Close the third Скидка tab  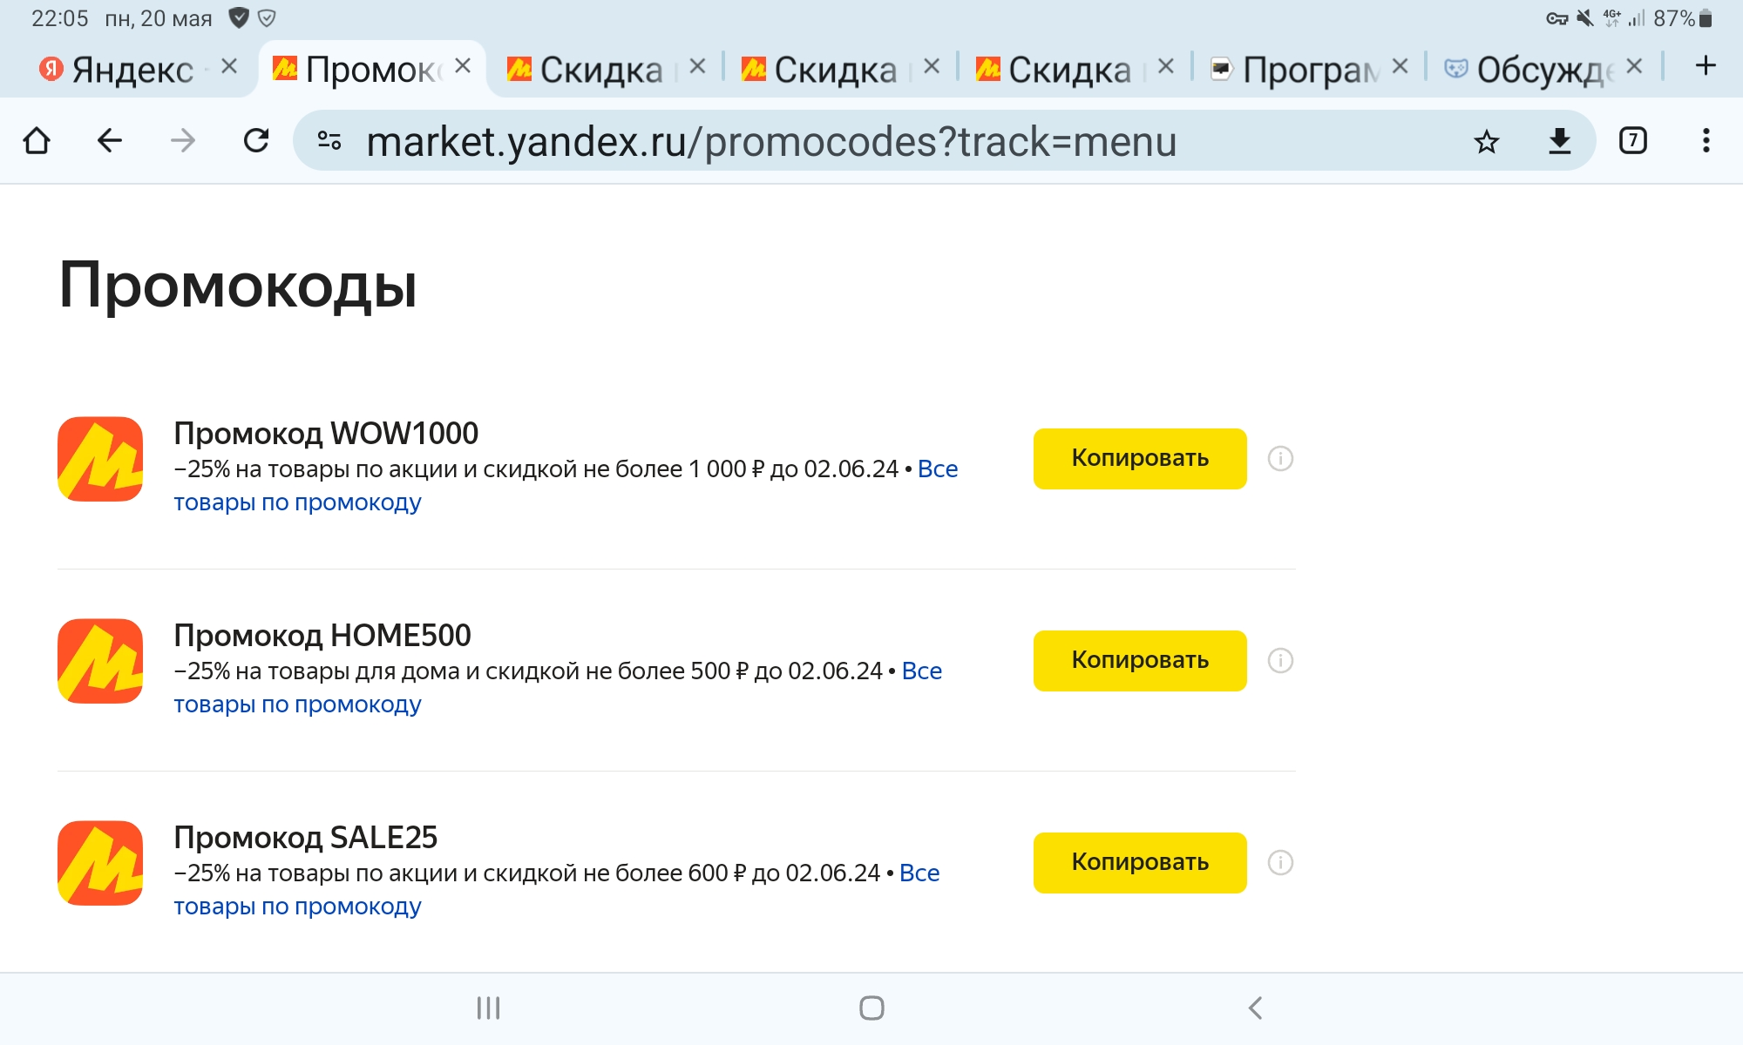click(x=1166, y=66)
